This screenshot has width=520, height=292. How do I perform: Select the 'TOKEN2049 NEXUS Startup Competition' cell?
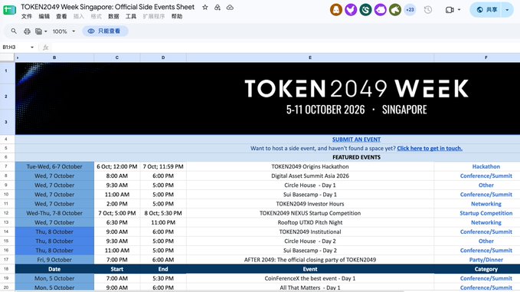coord(310,213)
